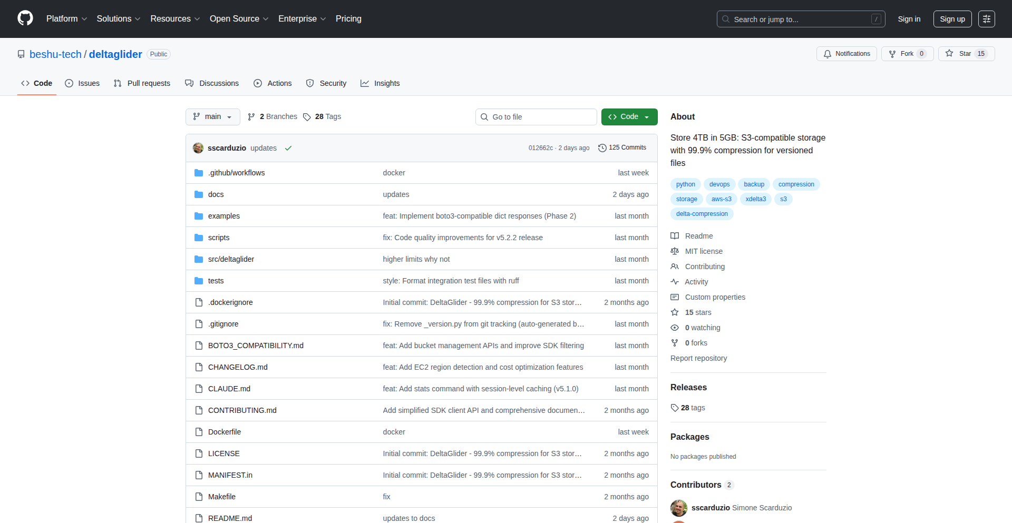Open the Security tab
This screenshot has width=1012, height=523.
[x=326, y=83]
